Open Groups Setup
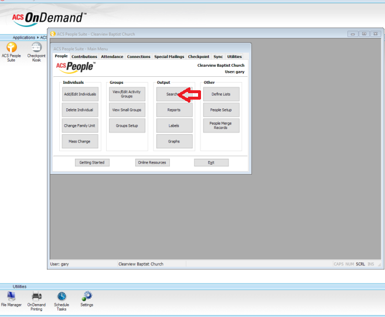The image size is (385, 317). [127, 125]
